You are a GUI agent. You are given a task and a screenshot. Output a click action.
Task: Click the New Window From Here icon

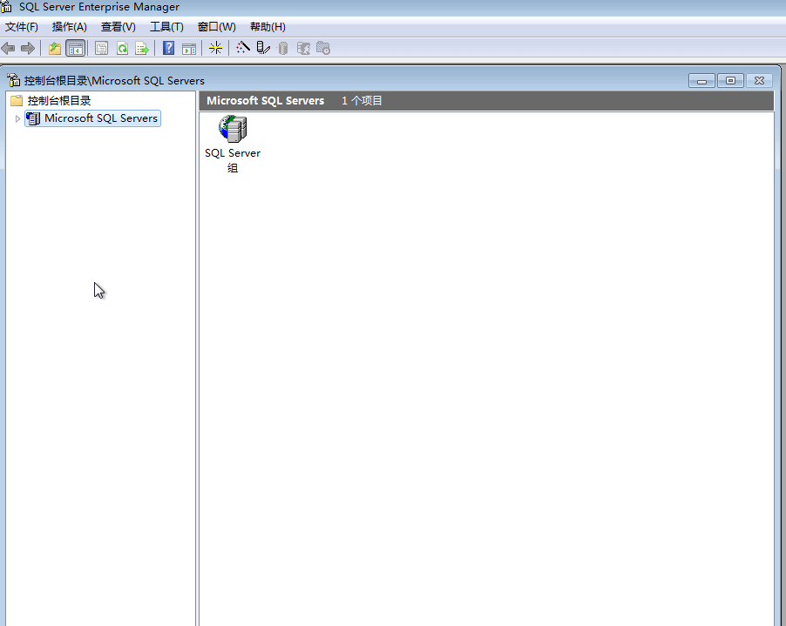click(189, 48)
